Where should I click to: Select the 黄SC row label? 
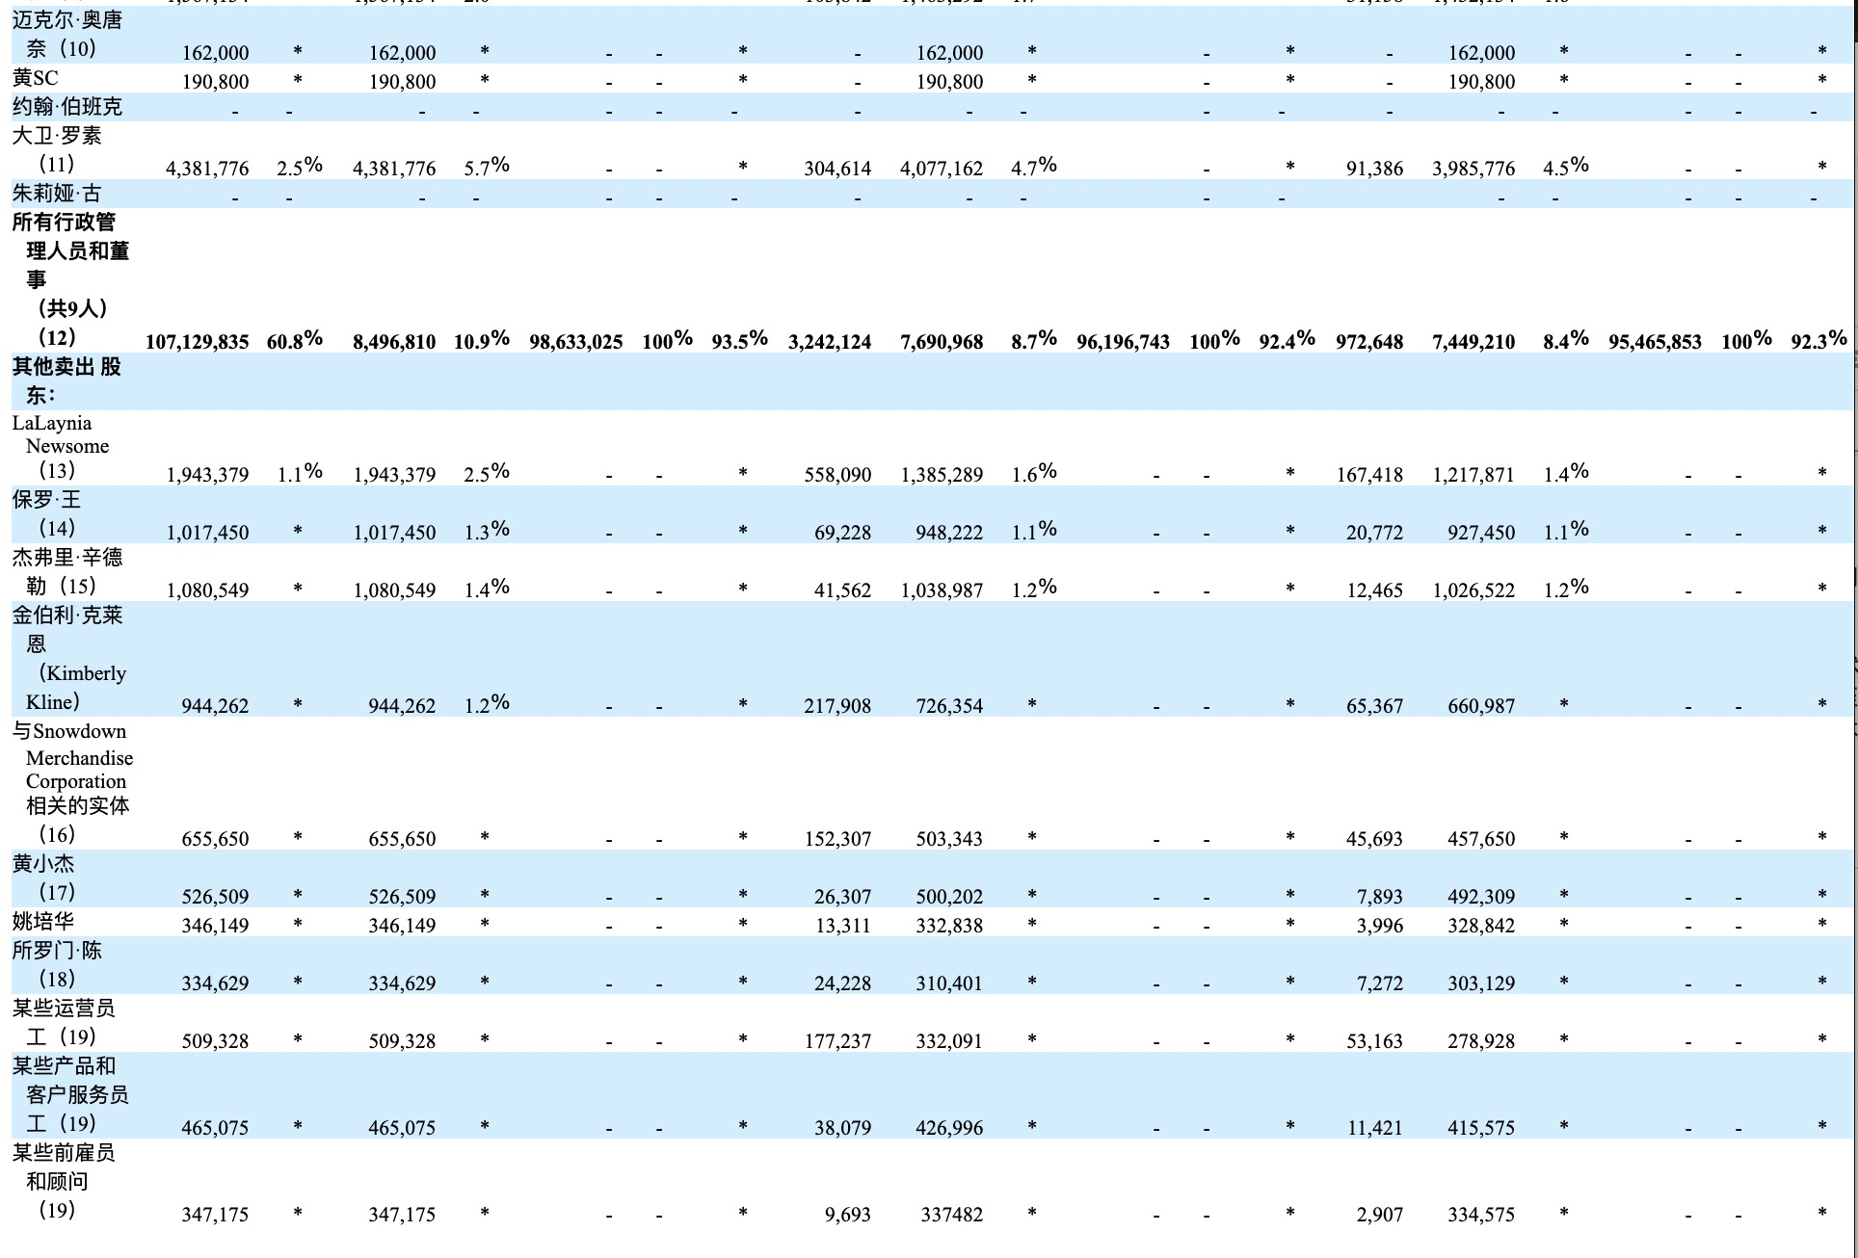pos(36,78)
